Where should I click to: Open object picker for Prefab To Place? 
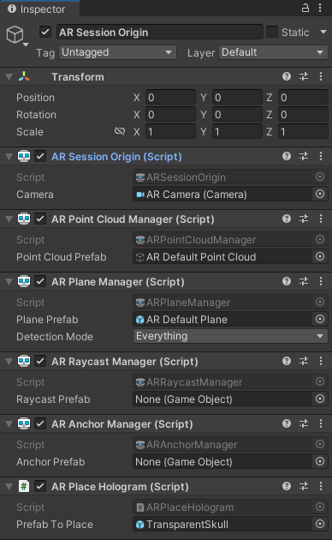[x=320, y=524]
